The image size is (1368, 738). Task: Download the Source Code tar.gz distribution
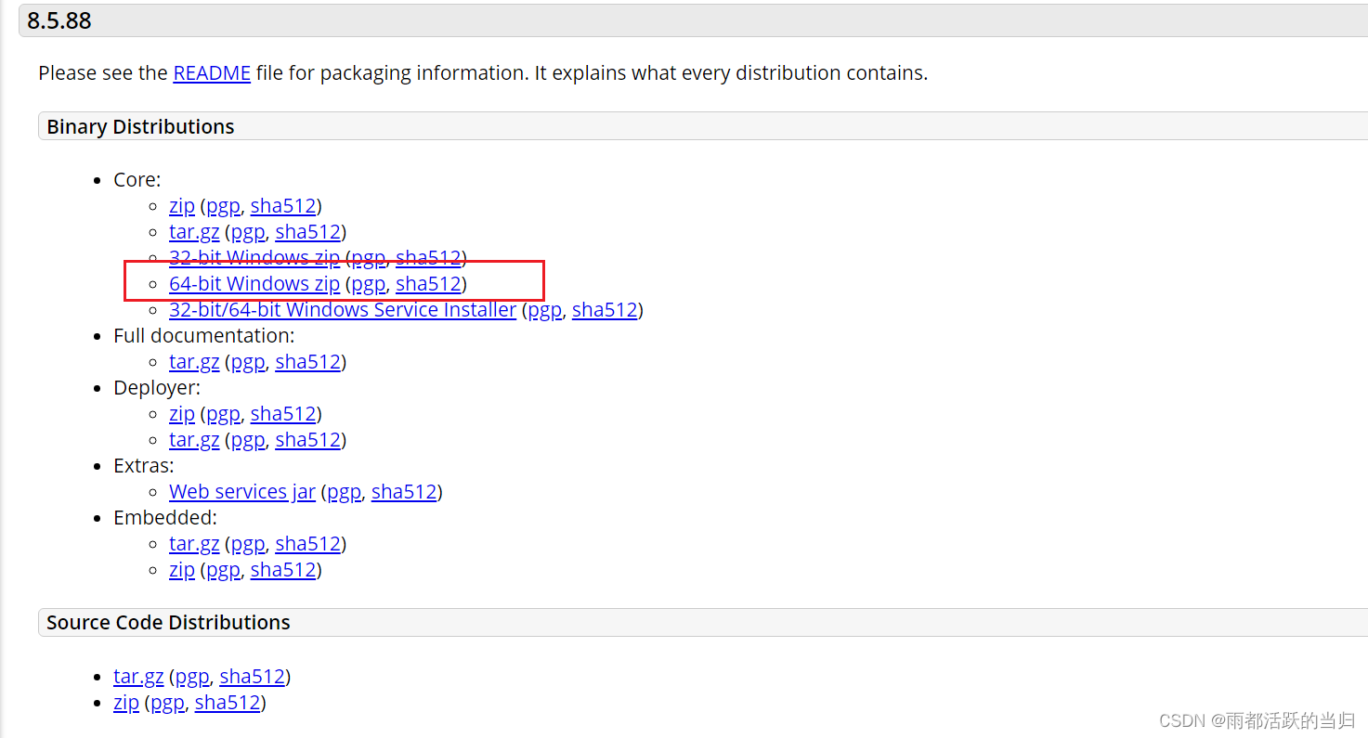tap(138, 676)
